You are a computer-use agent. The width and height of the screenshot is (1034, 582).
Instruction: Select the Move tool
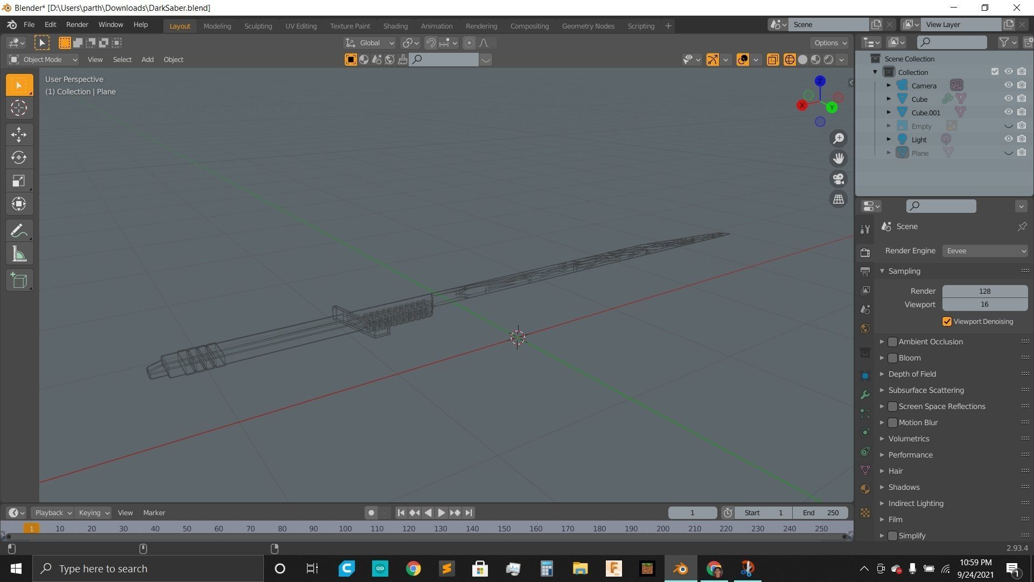click(19, 135)
